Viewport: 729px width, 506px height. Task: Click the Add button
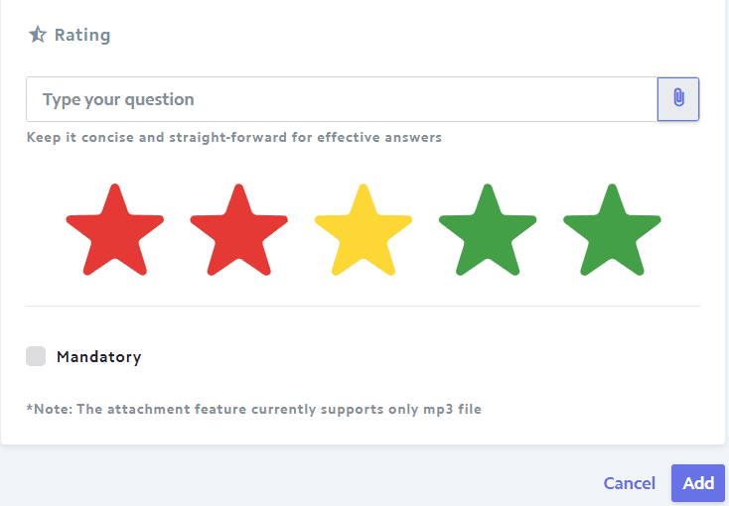698,483
